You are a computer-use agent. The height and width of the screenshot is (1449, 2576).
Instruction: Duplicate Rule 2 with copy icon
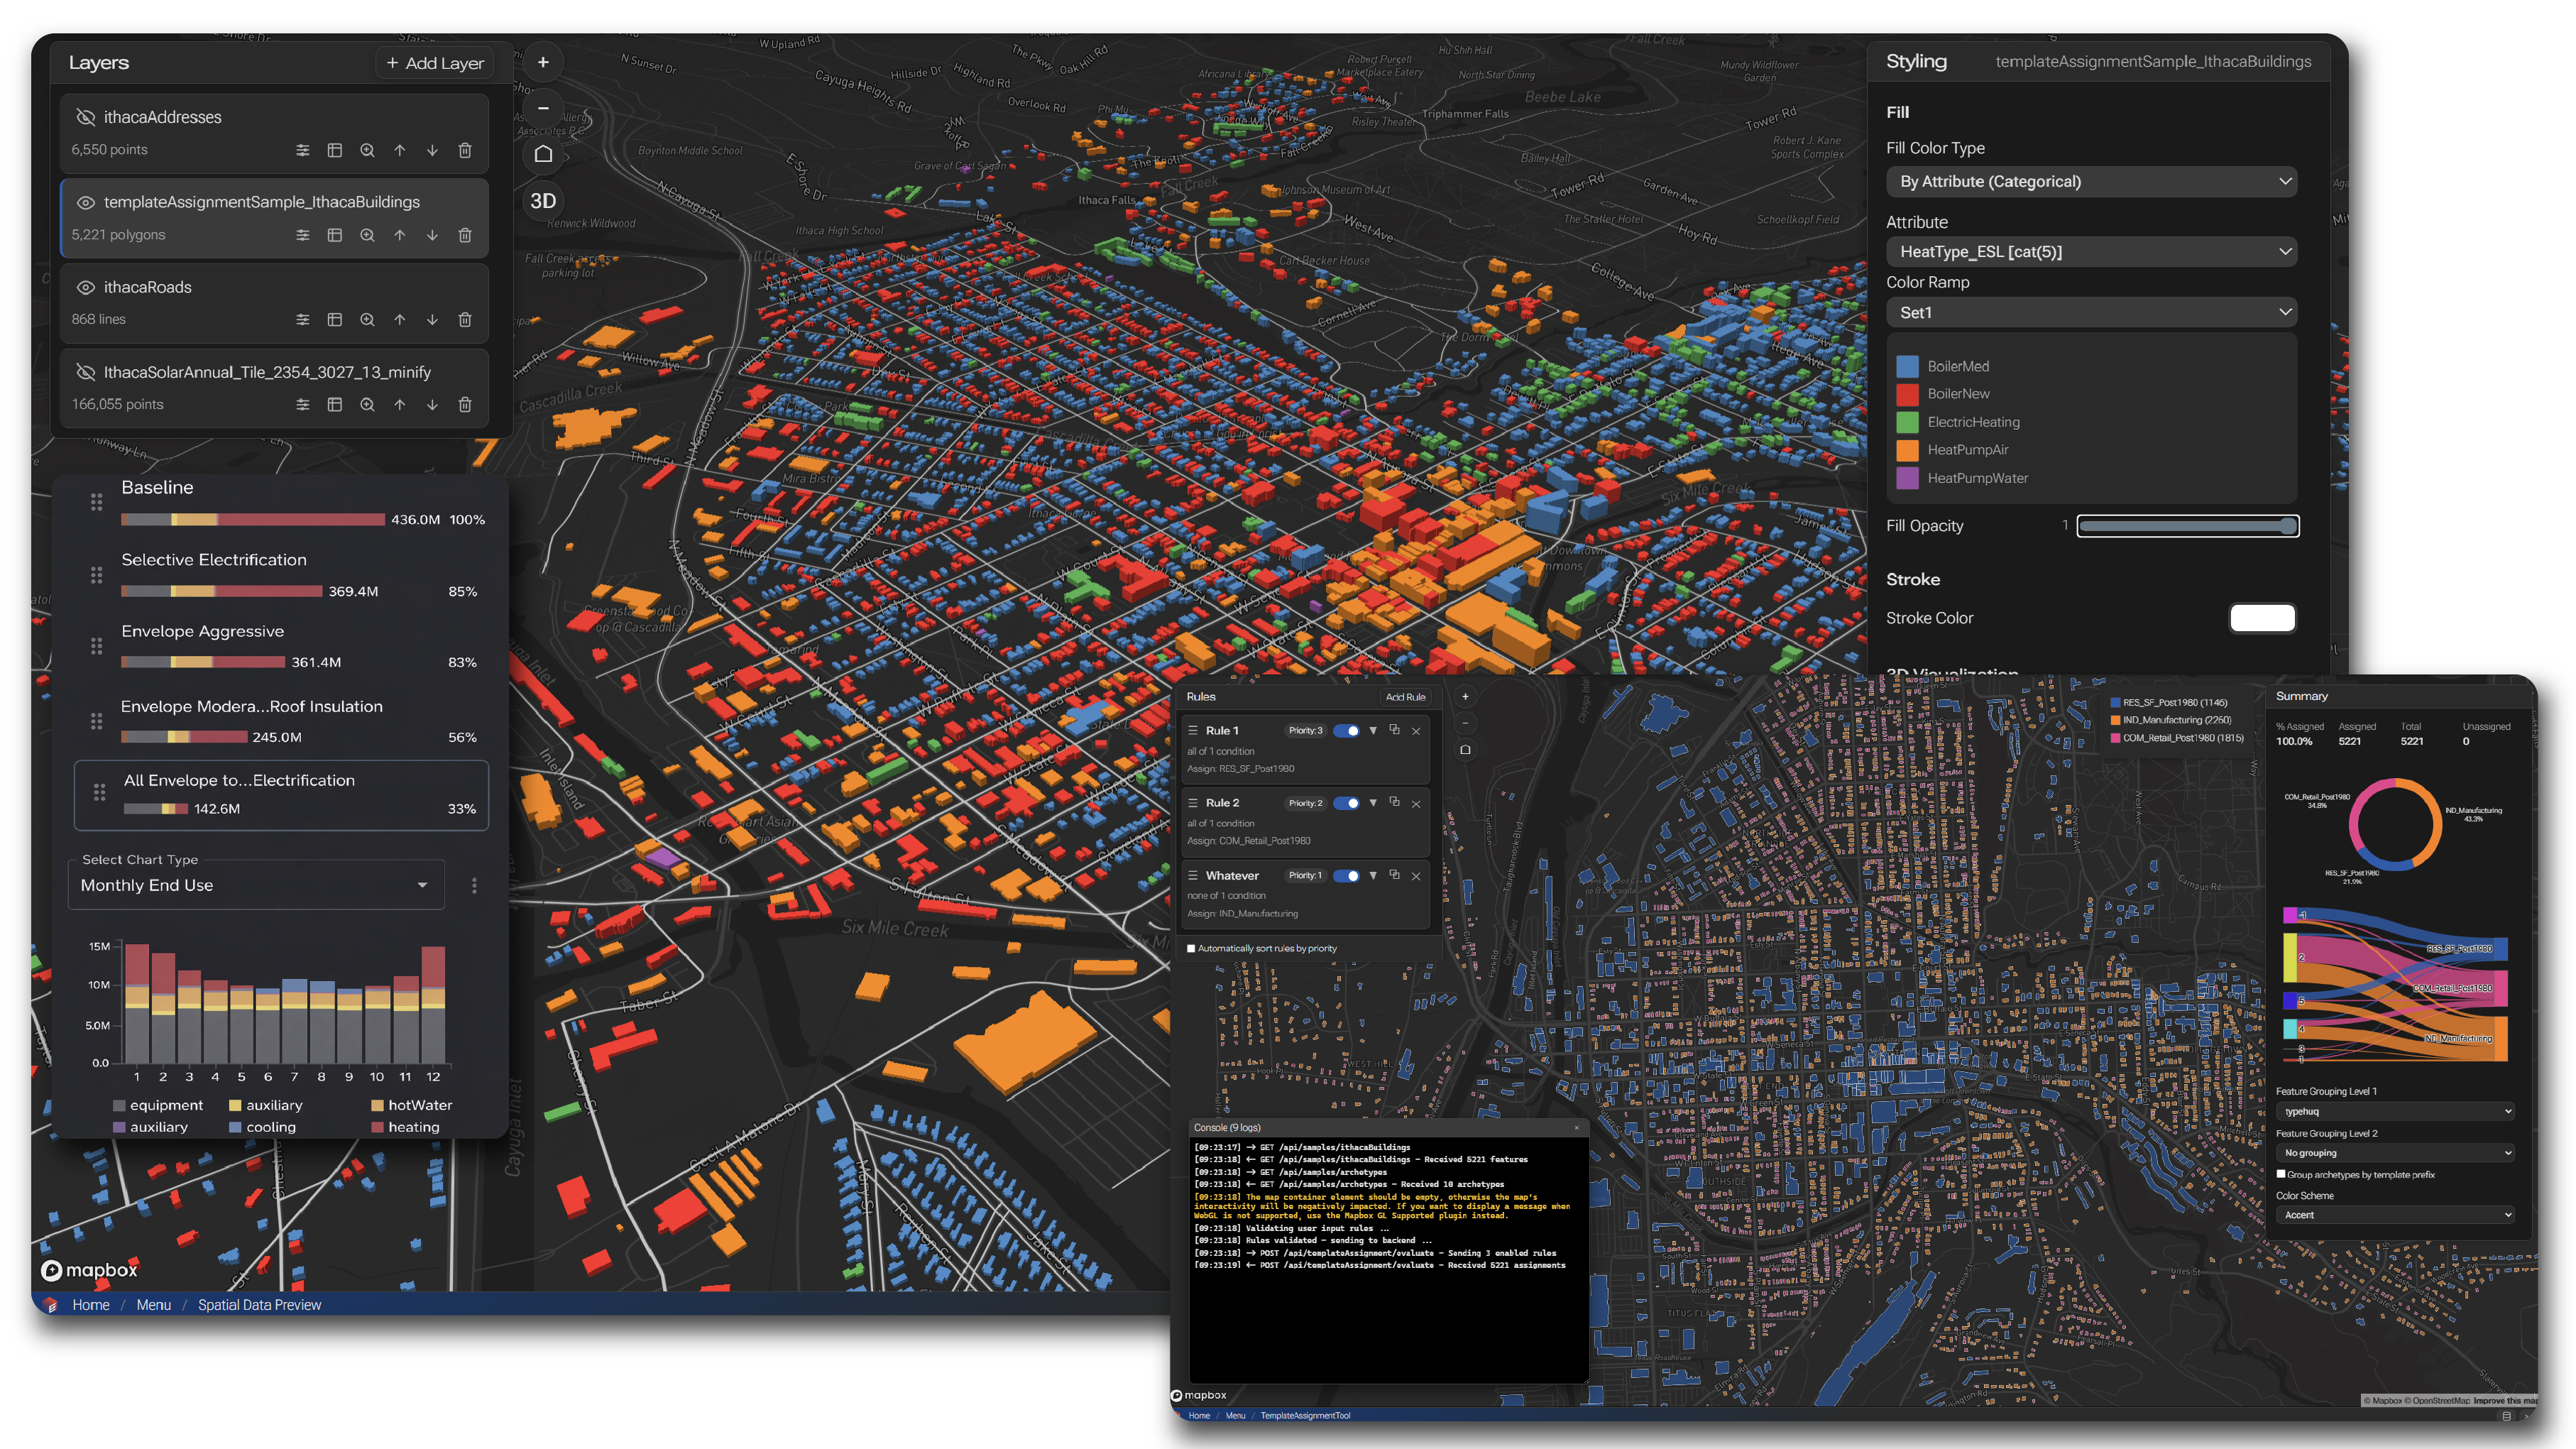pos(1394,802)
